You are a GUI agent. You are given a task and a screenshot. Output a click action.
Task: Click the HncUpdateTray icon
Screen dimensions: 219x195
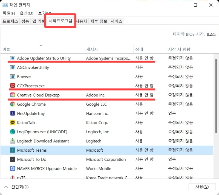point(13,113)
